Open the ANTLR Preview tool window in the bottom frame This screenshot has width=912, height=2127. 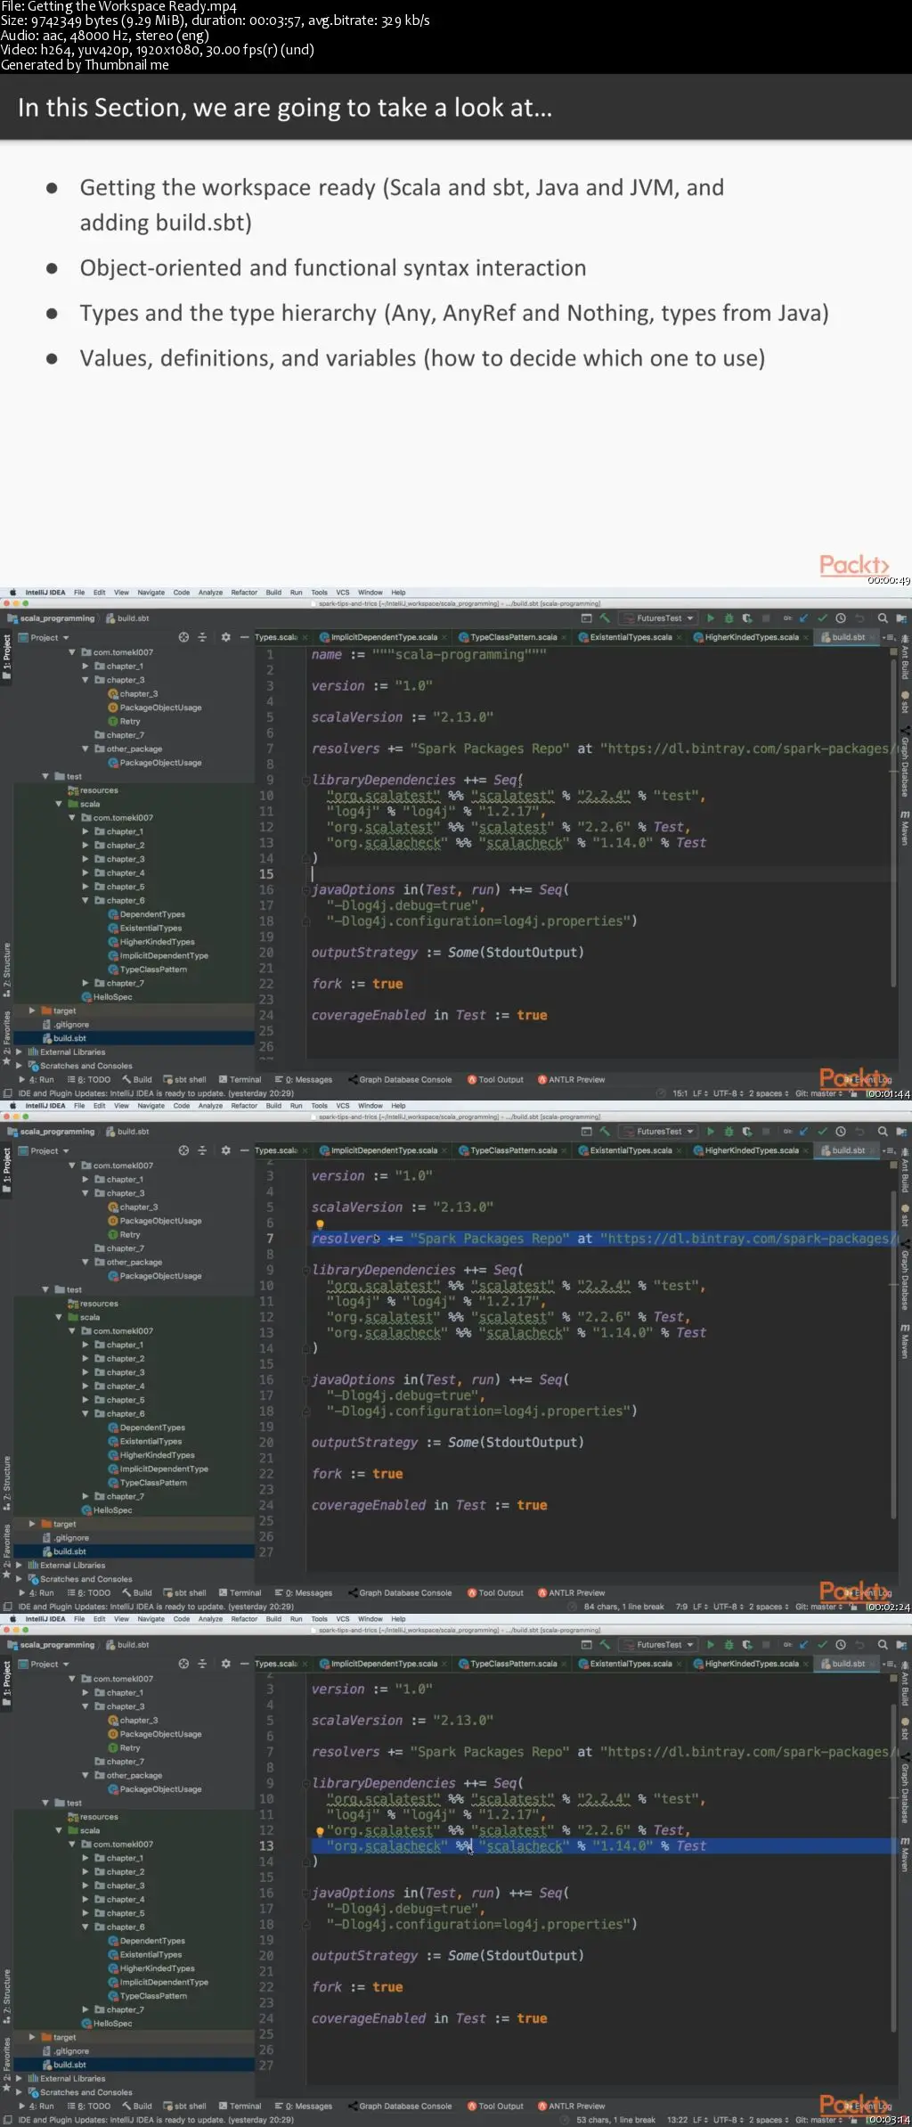[571, 2107]
